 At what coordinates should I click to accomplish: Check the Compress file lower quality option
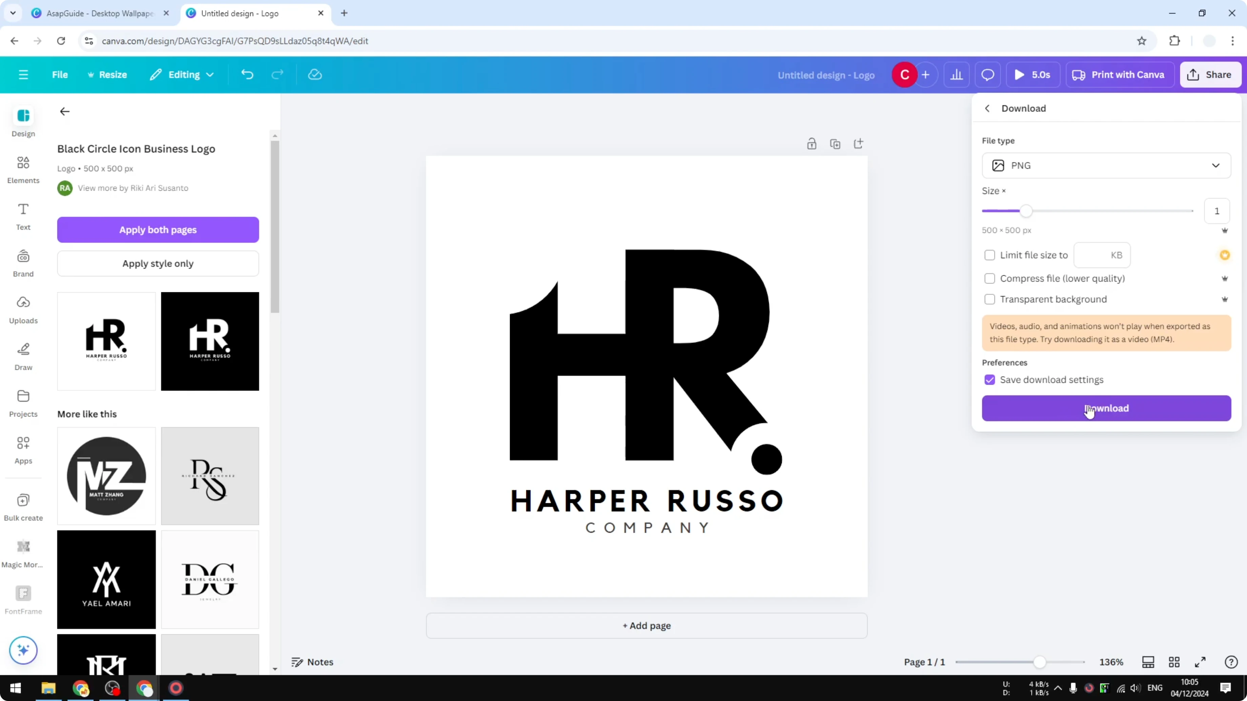pyautogui.click(x=989, y=278)
